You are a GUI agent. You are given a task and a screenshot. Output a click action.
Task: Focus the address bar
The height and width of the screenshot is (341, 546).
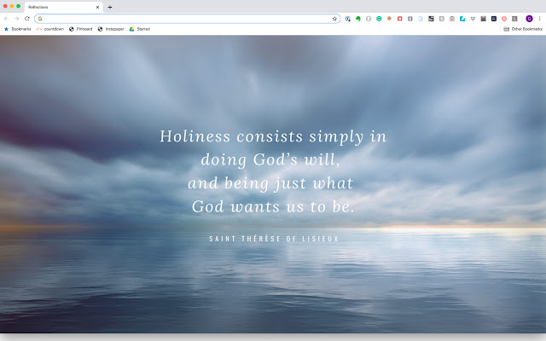pos(188,19)
